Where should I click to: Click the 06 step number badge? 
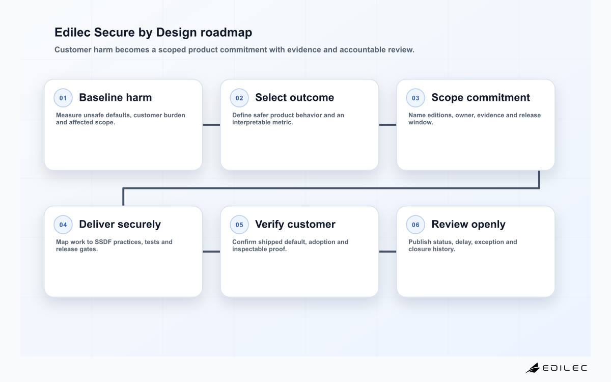point(415,225)
